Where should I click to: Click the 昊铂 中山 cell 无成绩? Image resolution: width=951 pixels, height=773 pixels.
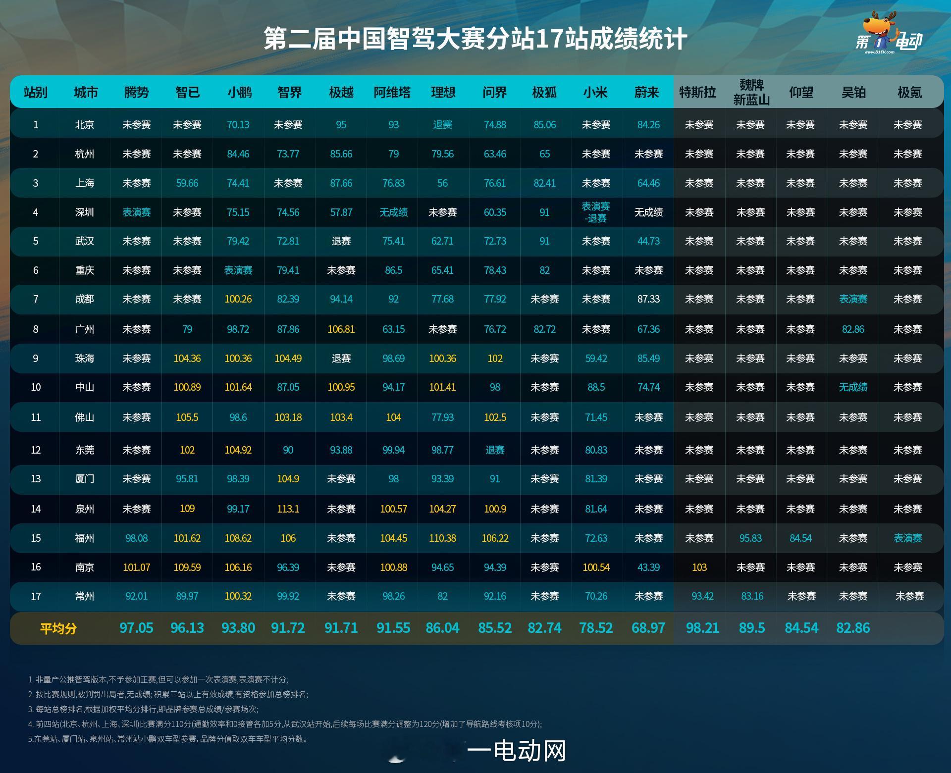click(x=853, y=387)
